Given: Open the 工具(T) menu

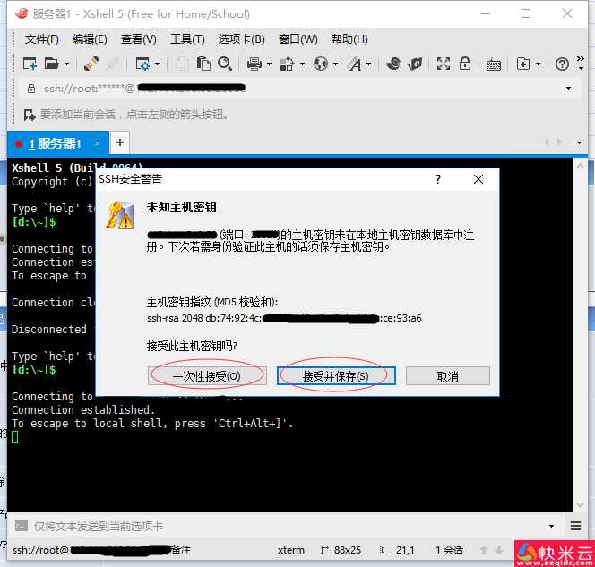Looking at the screenshot, I should pos(187,39).
